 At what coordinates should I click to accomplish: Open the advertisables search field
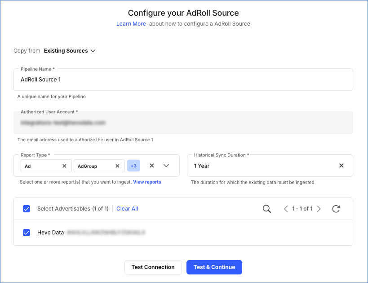pyautogui.click(x=266, y=208)
